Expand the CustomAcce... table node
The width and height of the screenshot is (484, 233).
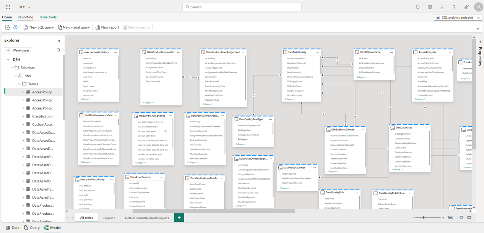[23, 124]
